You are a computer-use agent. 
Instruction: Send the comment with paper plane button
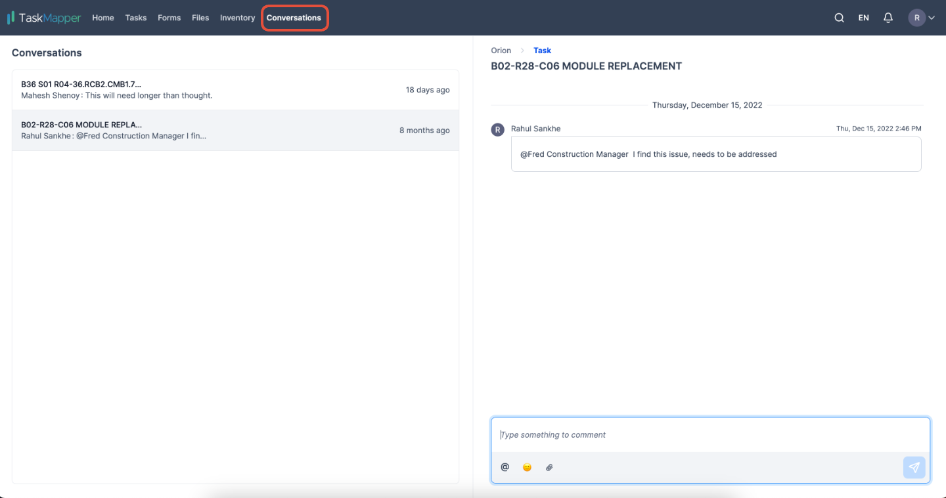[x=914, y=467]
